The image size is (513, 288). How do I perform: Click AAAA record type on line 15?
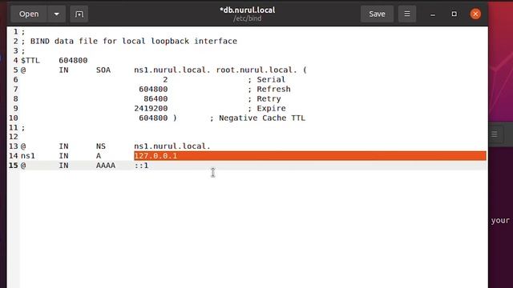pyautogui.click(x=106, y=166)
